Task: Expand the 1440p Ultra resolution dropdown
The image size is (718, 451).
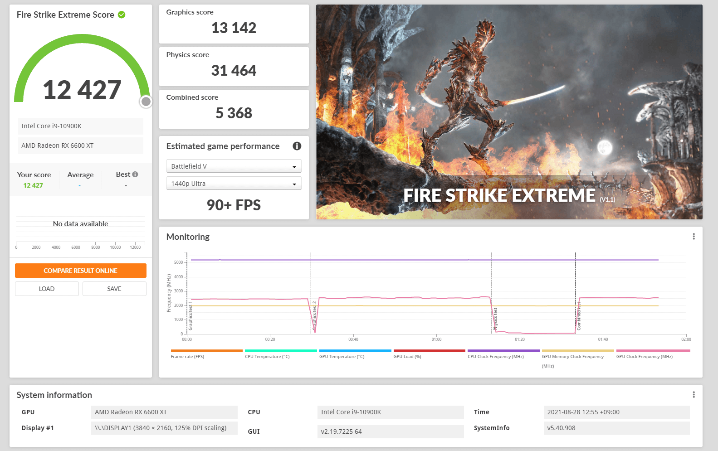Action: [x=234, y=184]
